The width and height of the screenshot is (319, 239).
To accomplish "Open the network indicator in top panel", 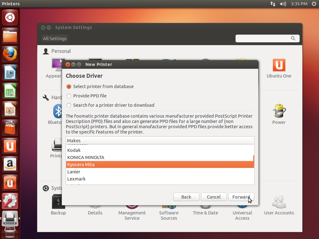I will pos(273,4).
